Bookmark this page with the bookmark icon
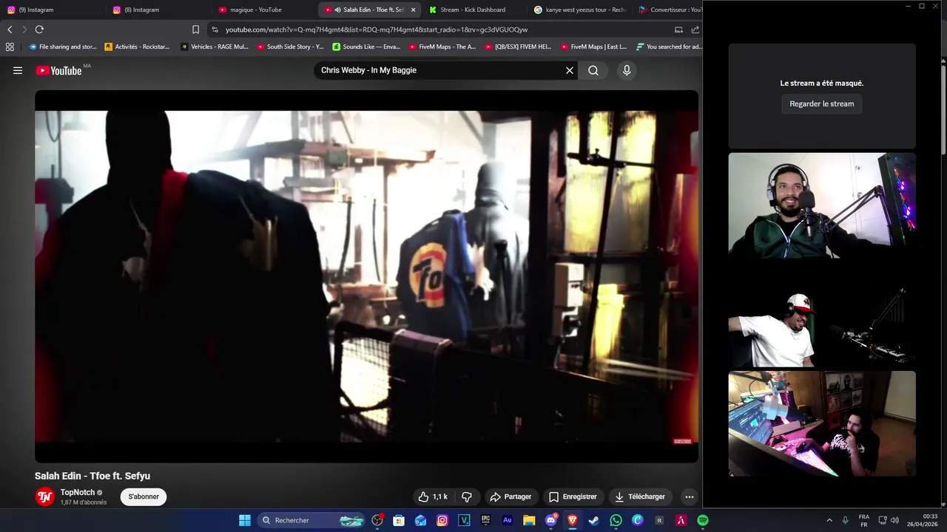 click(195, 30)
